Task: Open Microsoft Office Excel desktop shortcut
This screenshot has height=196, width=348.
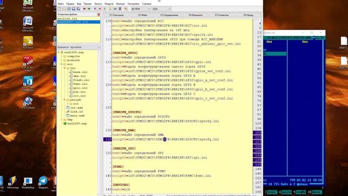Action: [x=28, y=6]
